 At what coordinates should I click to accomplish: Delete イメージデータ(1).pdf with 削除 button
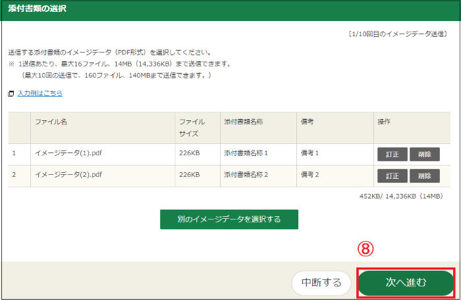[424, 154]
